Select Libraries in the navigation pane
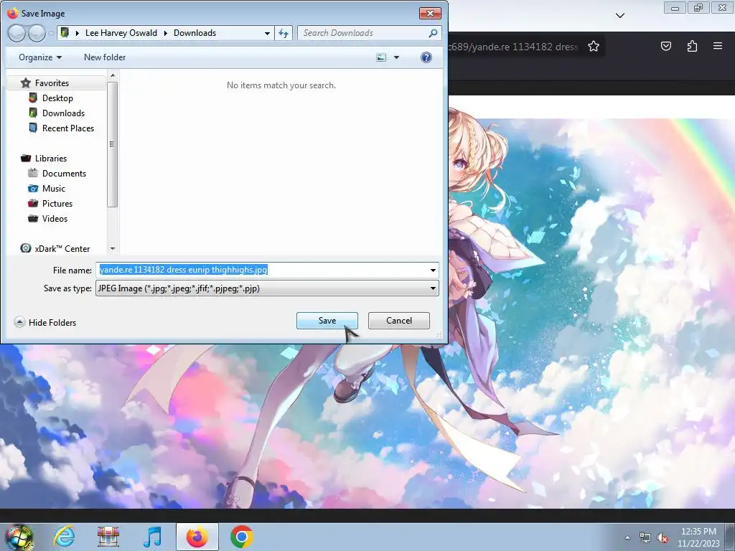 pyautogui.click(x=51, y=159)
